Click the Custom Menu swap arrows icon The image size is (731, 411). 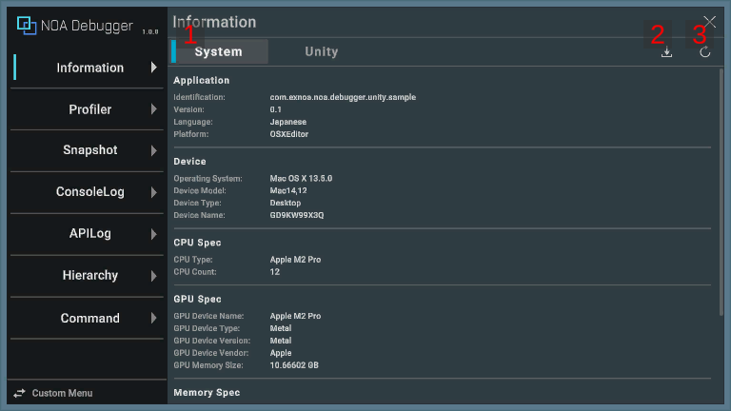coord(19,393)
